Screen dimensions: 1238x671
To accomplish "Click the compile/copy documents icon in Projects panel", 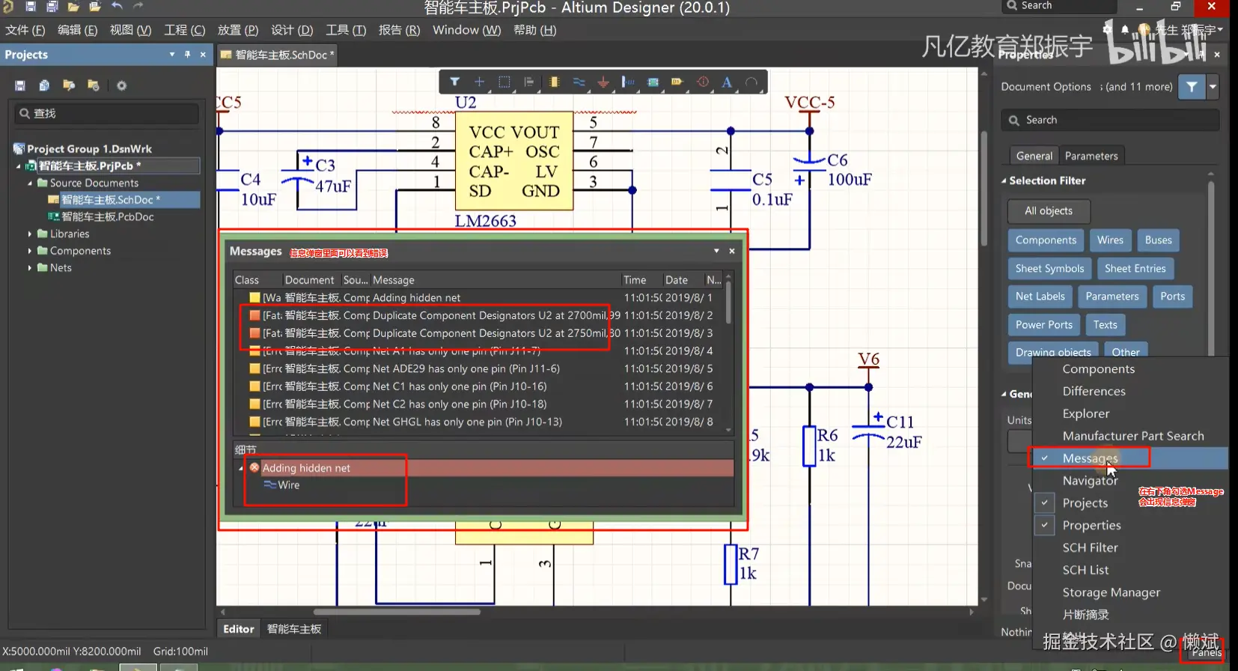I will 44,85.
